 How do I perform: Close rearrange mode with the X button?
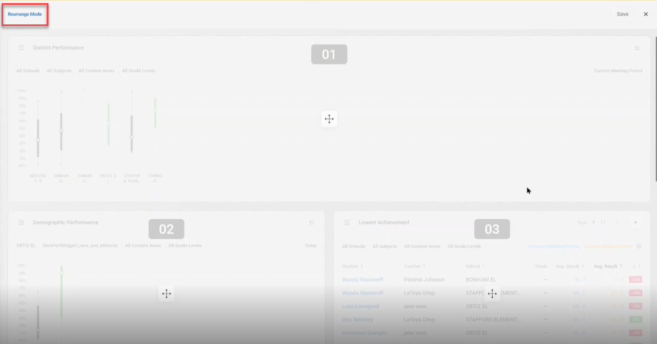[x=646, y=14]
